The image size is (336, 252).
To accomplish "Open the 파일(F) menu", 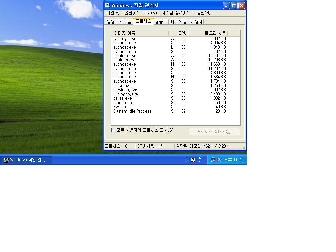I will coord(113,13).
